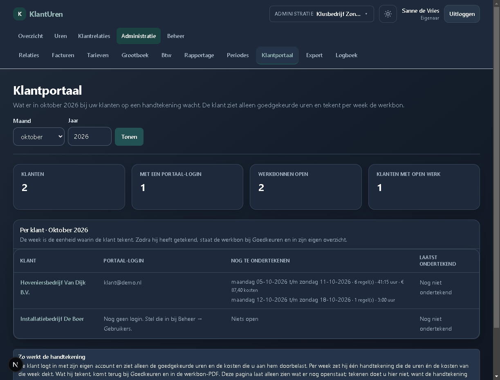Viewport: 500px width, 380px height.
Task: Click the 'Werkbonnen open' card
Action: click(x=306, y=187)
